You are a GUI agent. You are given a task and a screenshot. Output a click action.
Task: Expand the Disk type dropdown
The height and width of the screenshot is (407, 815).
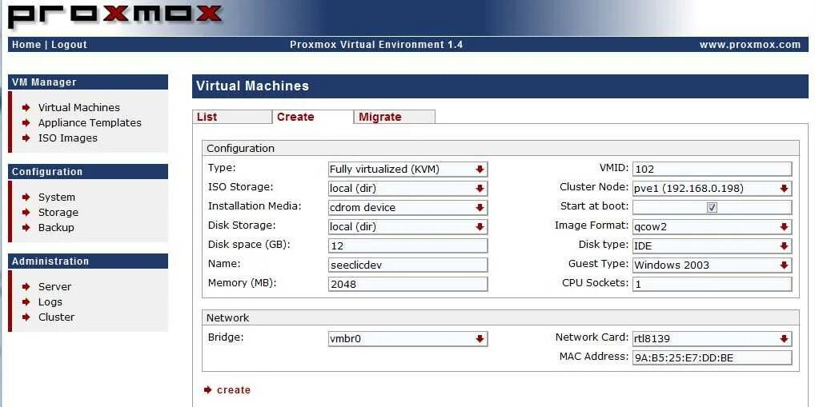click(712, 246)
